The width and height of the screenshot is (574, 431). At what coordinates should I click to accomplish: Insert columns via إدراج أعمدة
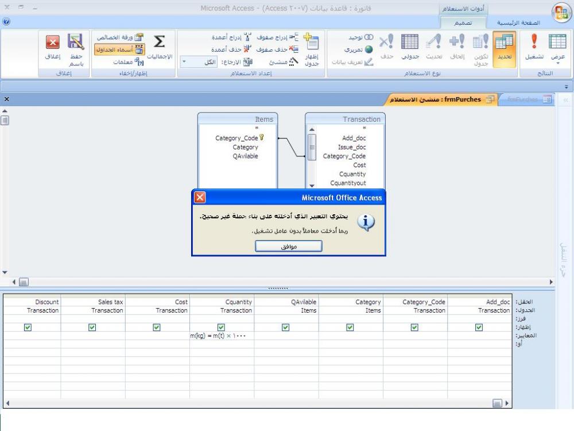tap(231, 37)
